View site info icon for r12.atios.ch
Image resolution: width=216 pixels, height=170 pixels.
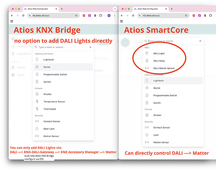click(140, 16)
